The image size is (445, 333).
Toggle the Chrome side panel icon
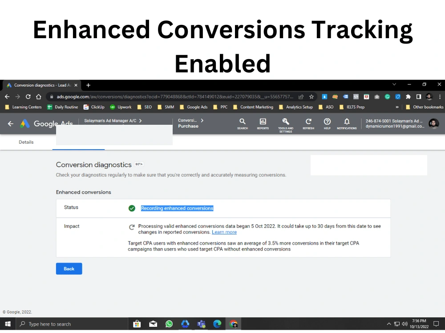pos(419,97)
